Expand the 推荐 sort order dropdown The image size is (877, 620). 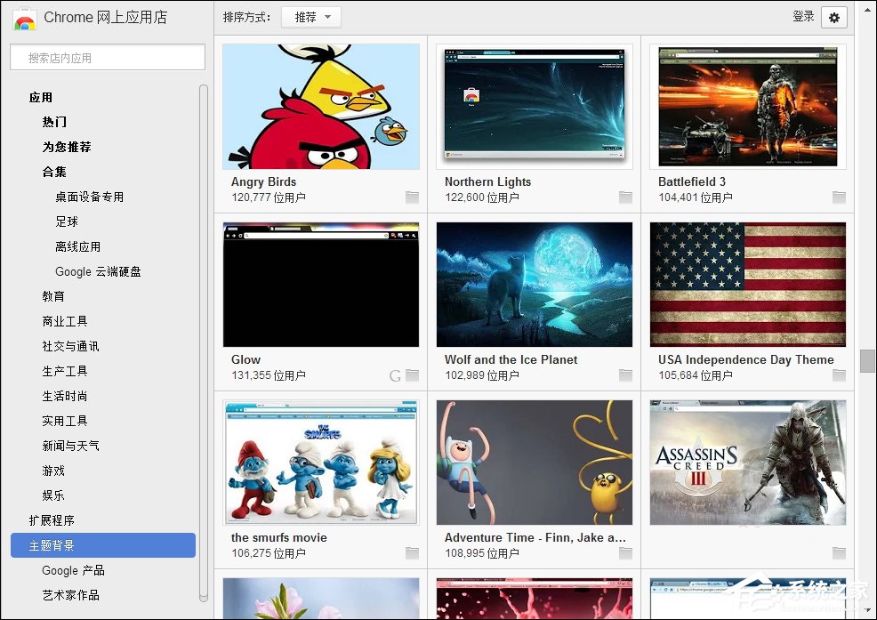pos(310,17)
